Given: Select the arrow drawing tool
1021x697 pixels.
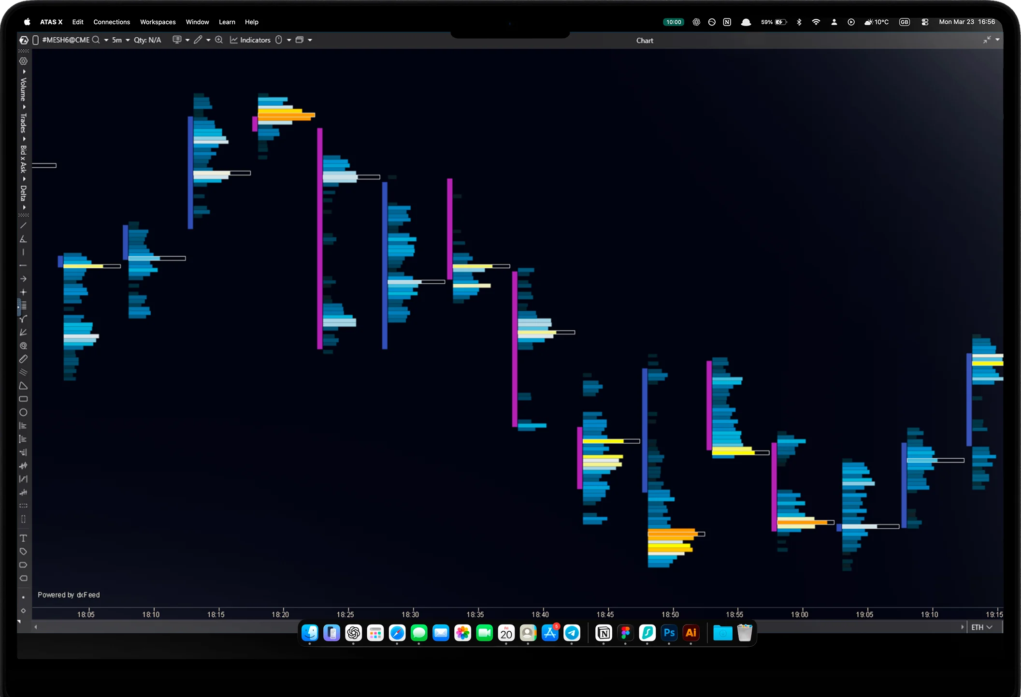Looking at the screenshot, I should coord(23,279).
